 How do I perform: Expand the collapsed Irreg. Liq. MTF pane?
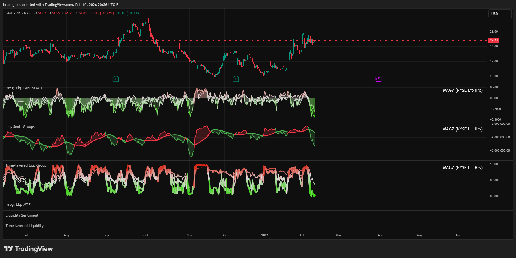pyautogui.click(x=18, y=205)
